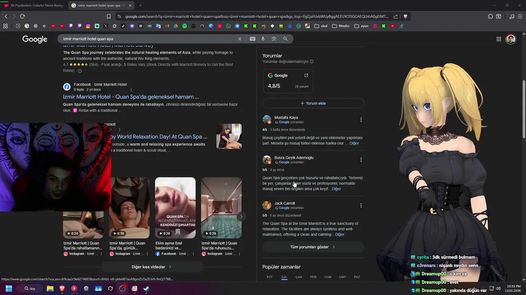Open the on-screen keyboard in search box
526x295 pixels.
[x=252, y=39]
